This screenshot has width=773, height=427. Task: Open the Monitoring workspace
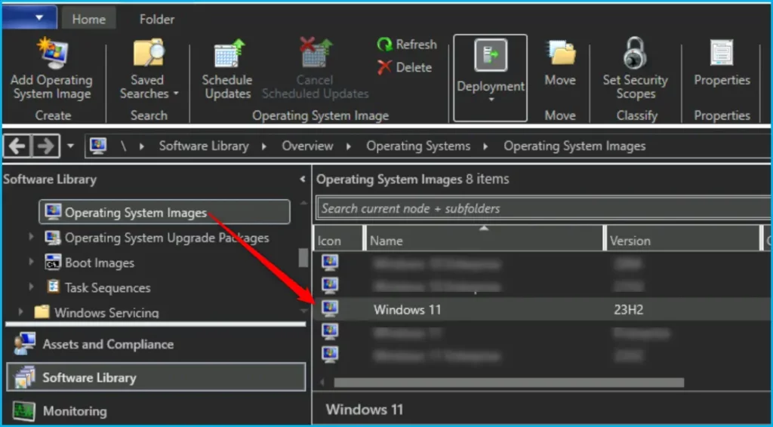click(x=156, y=410)
